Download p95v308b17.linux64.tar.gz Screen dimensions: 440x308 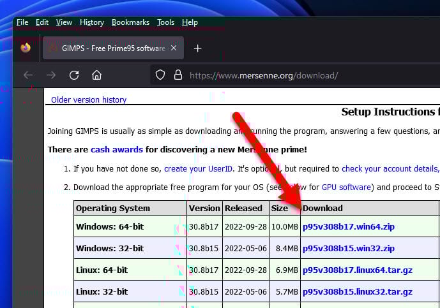pos(358,270)
